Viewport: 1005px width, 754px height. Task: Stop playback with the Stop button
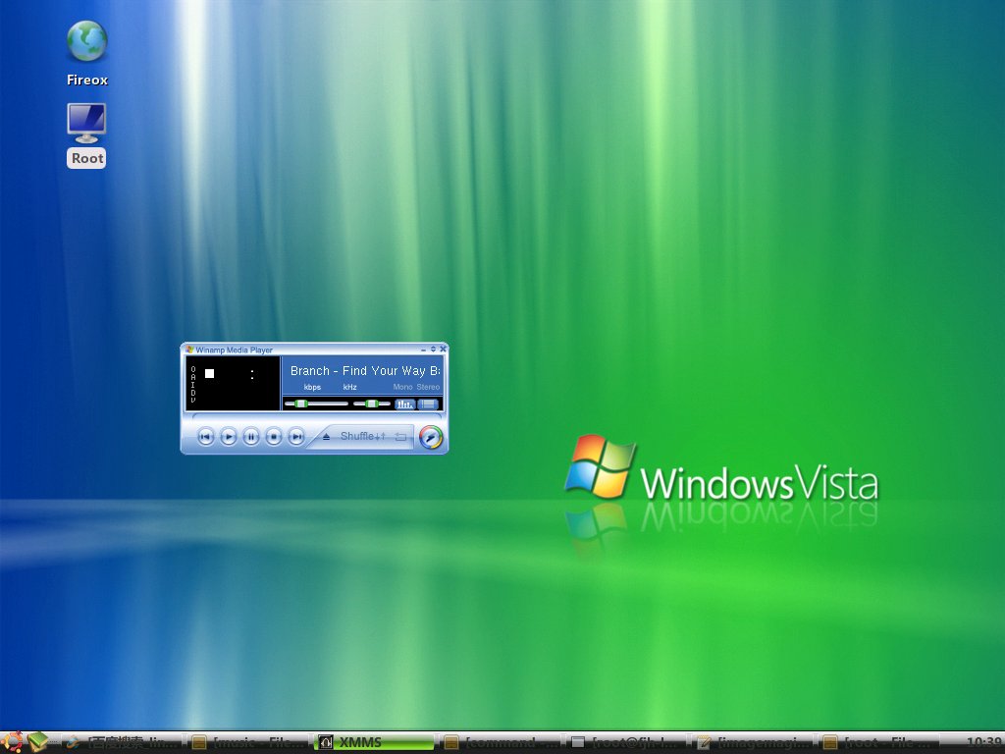tap(274, 437)
